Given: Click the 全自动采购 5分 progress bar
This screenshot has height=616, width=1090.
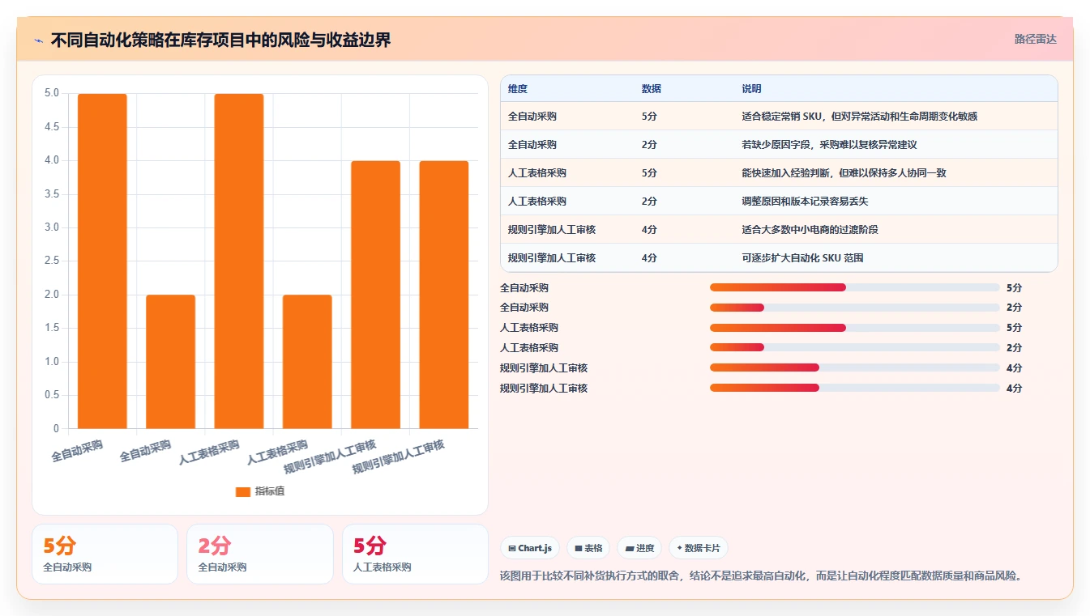Looking at the screenshot, I should pos(854,287).
